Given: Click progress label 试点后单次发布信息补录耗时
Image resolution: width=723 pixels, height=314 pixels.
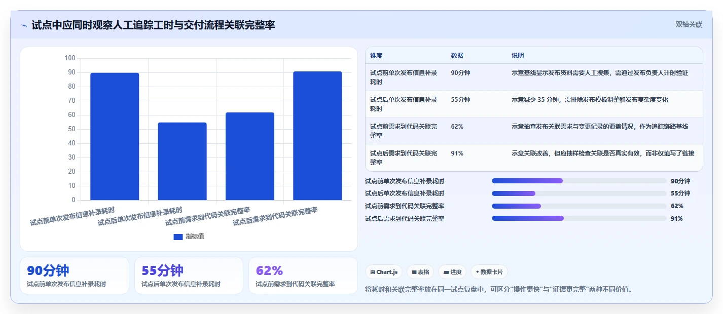Looking at the screenshot, I should coord(405,193).
